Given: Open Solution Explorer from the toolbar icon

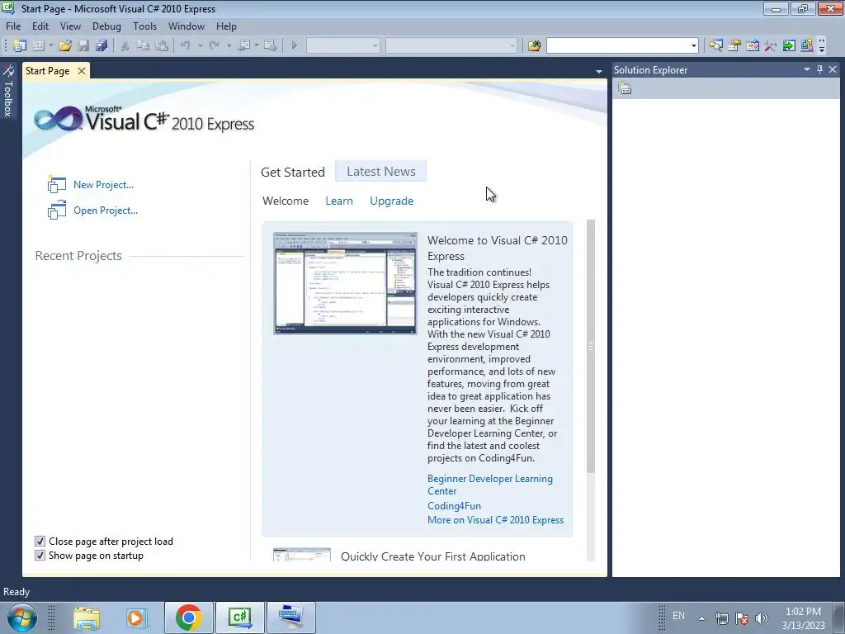Looking at the screenshot, I should [x=715, y=46].
